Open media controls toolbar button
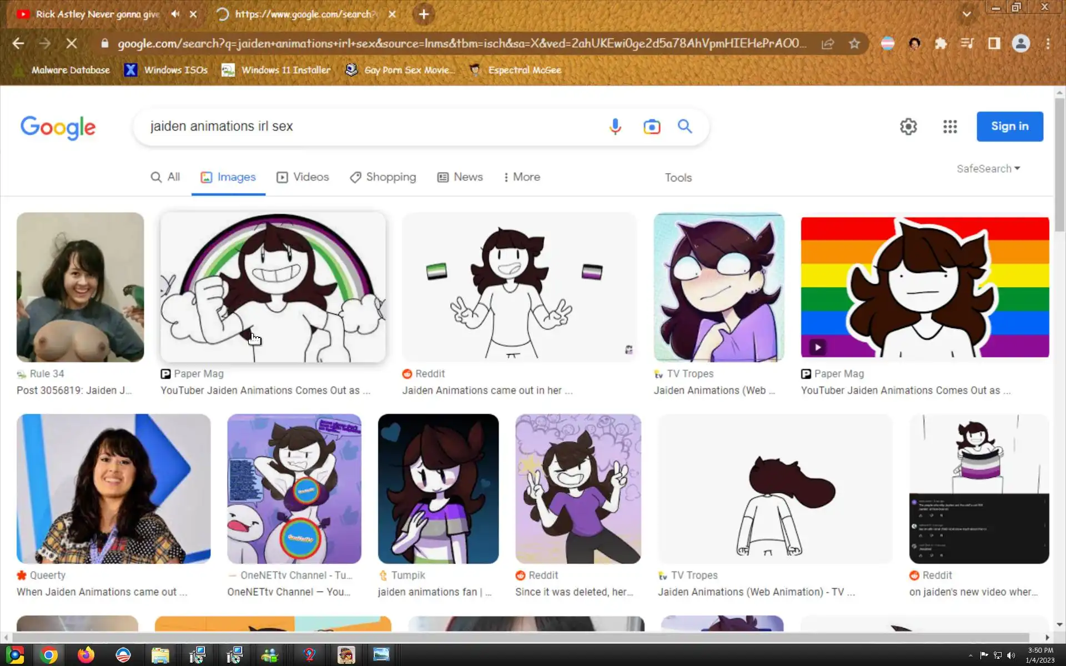 click(x=967, y=43)
